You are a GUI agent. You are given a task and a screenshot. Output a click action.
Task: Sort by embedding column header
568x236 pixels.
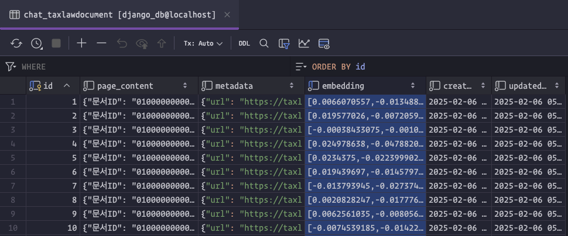(x=365, y=86)
